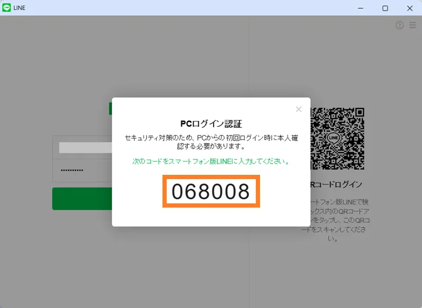This screenshot has width=422, height=308.
Task: Click the green login button
Action: 82,199
